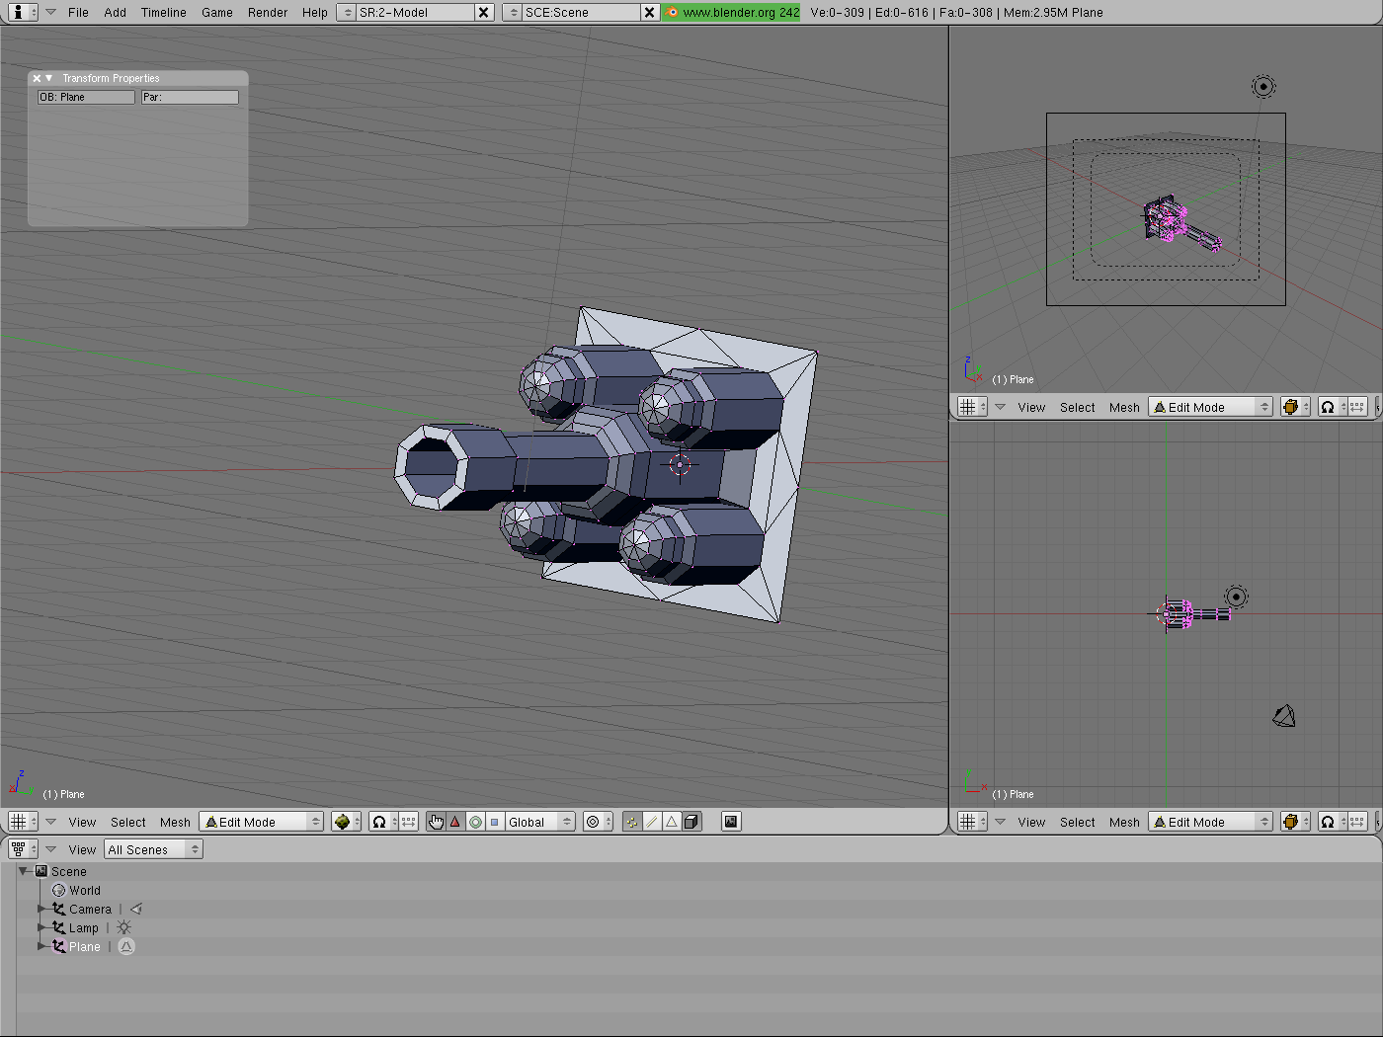Open the Global transform orientation dropdown
The image size is (1383, 1037).
pos(539,822)
